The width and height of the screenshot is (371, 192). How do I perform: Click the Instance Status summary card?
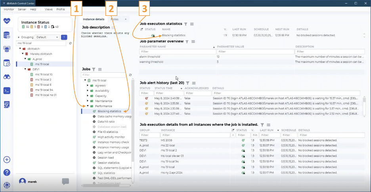(45, 24)
